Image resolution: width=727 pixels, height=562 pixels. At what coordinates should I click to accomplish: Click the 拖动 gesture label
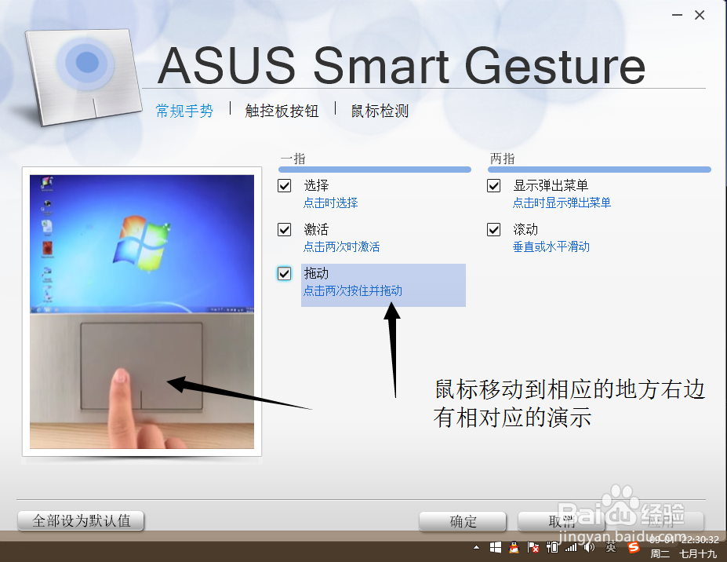[316, 273]
